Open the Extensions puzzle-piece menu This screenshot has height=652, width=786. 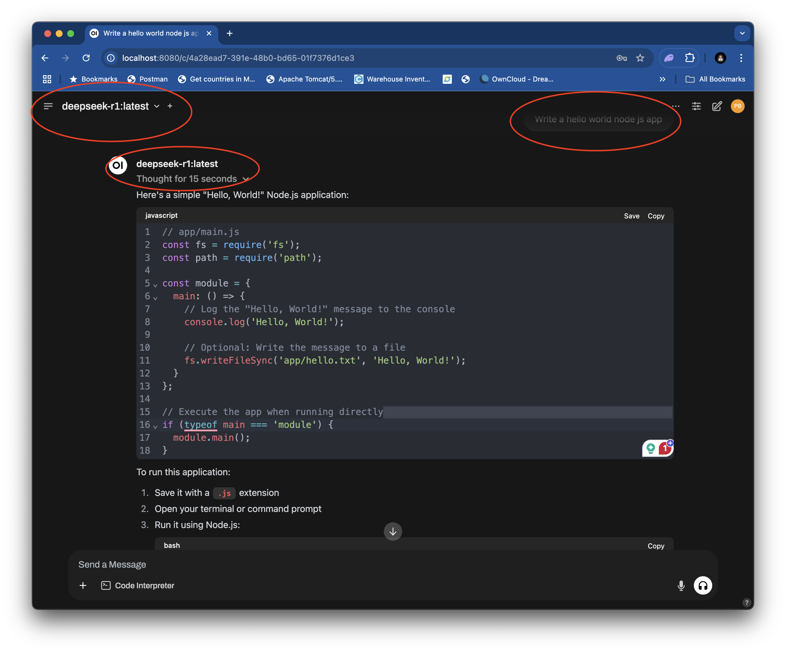(690, 58)
